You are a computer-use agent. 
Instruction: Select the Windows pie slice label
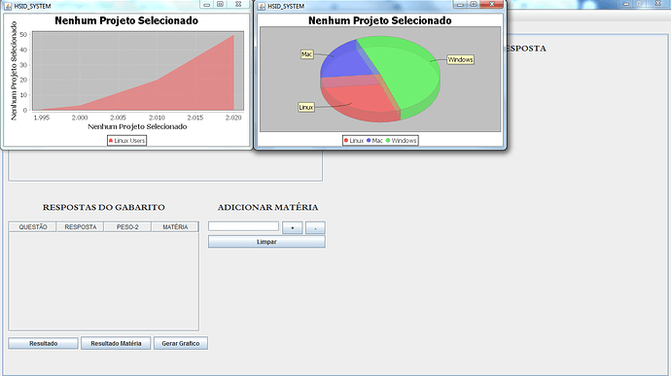pos(460,59)
